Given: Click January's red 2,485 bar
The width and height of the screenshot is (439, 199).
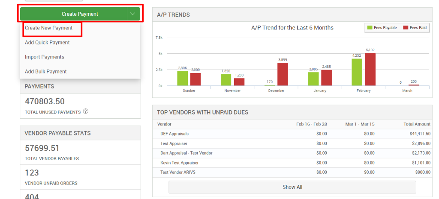Looking at the screenshot, I should pos(326,77).
